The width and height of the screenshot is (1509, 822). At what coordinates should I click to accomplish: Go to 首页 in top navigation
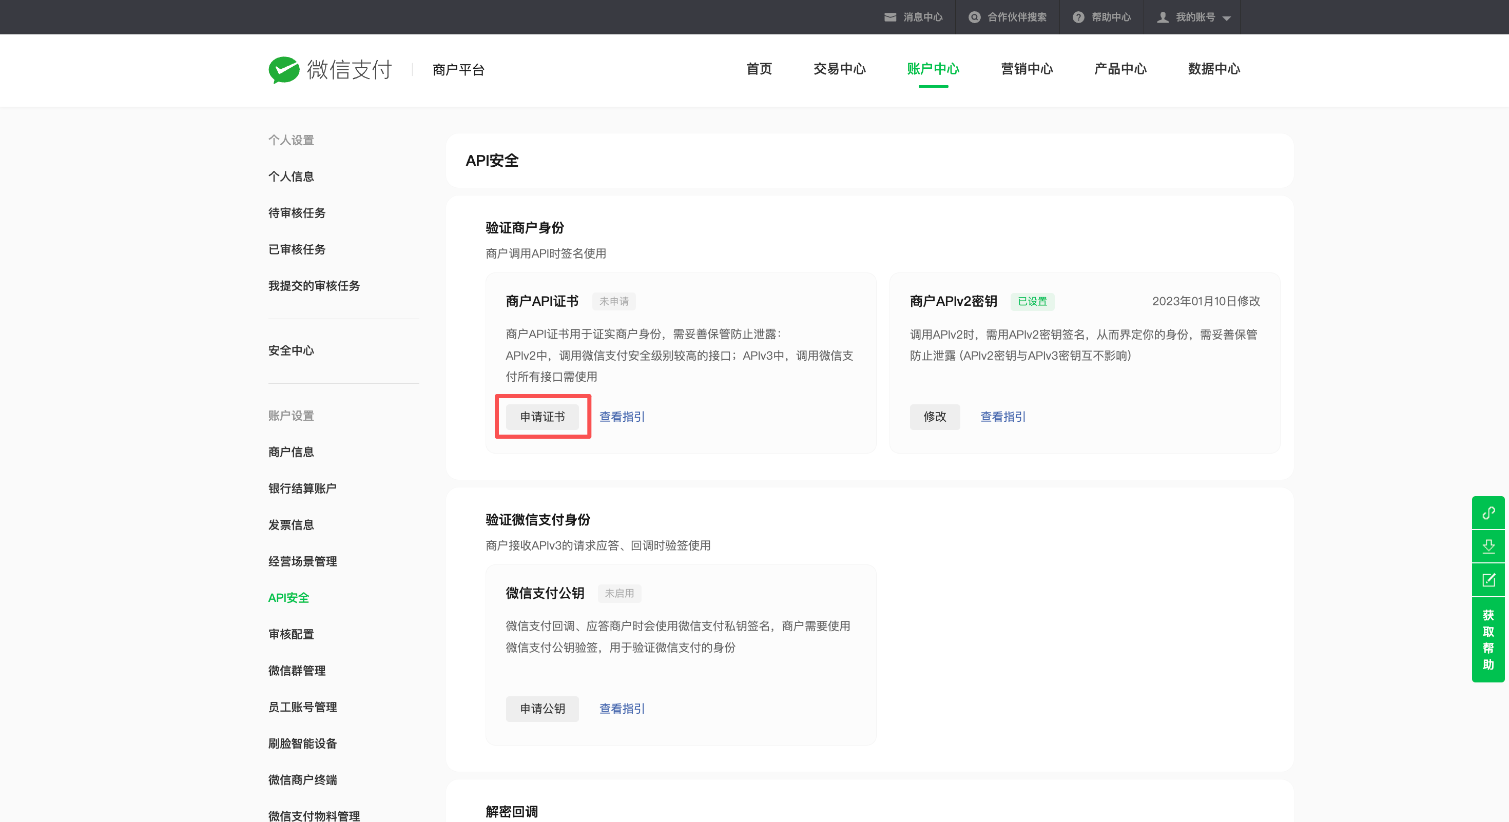[x=759, y=69]
